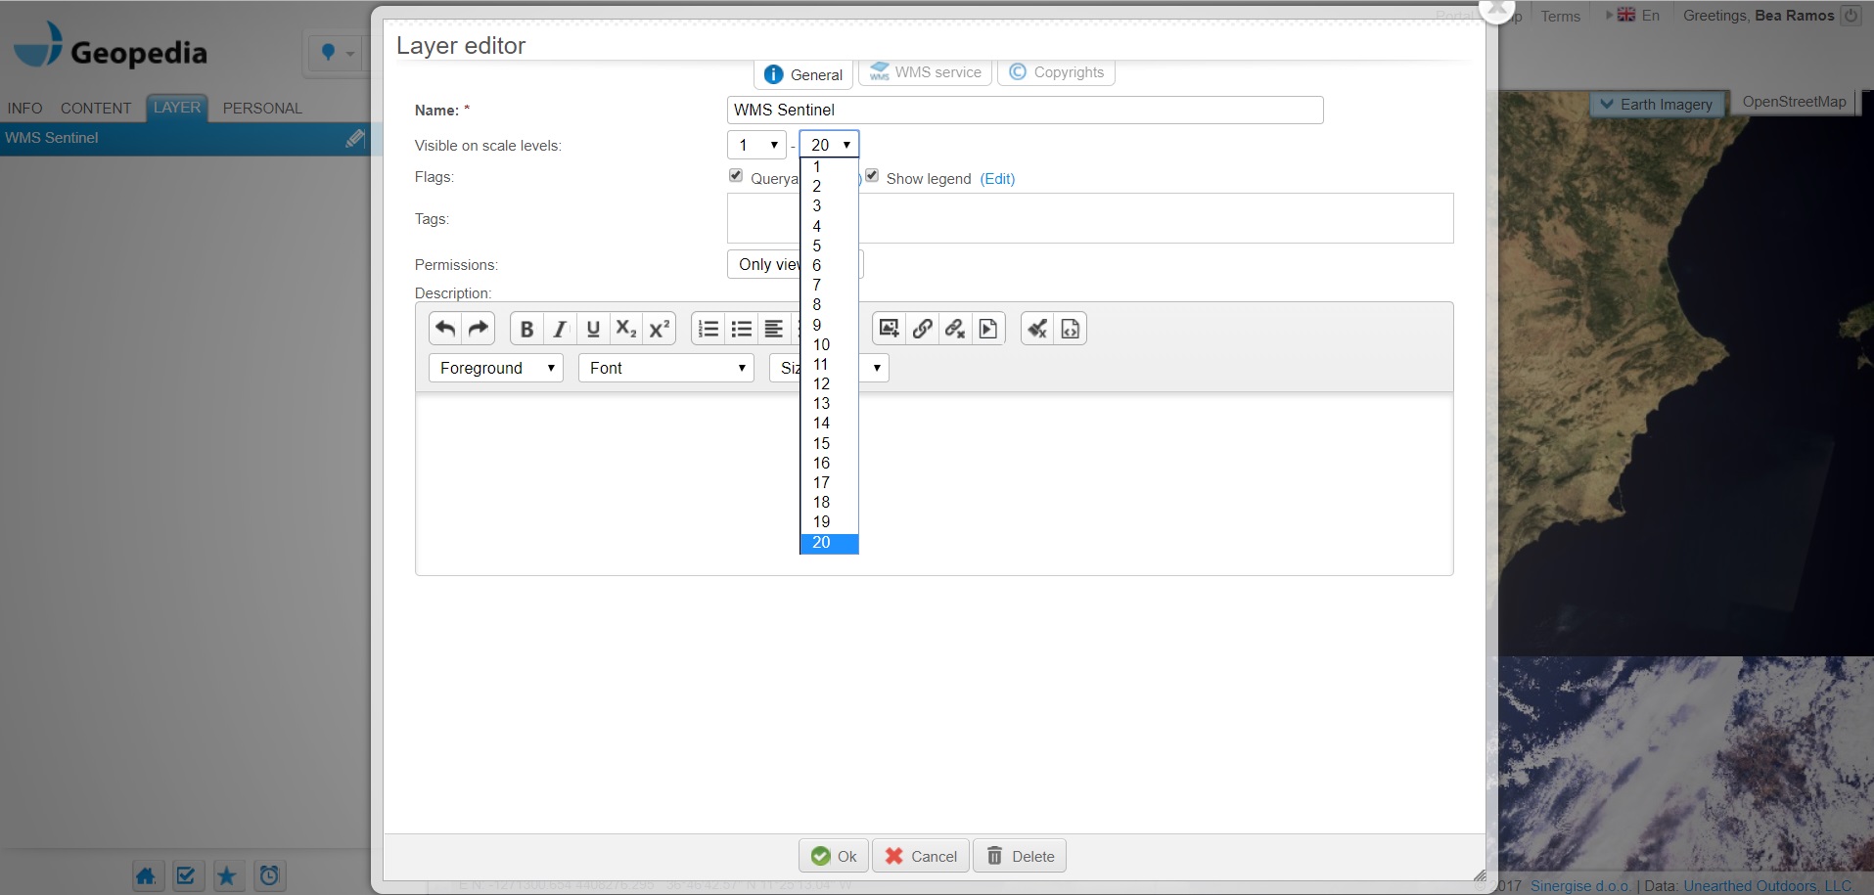
Task: Select scale level 15 from list
Action: pyautogui.click(x=829, y=443)
